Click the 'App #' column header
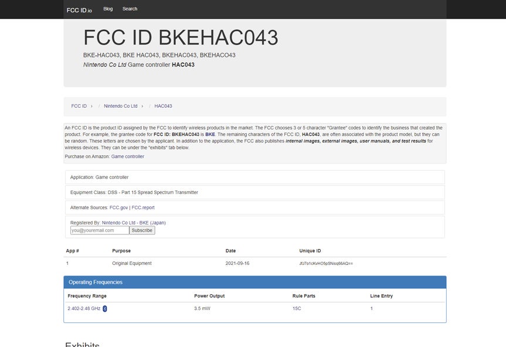This screenshot has height=347, width=506. (72, 251)
